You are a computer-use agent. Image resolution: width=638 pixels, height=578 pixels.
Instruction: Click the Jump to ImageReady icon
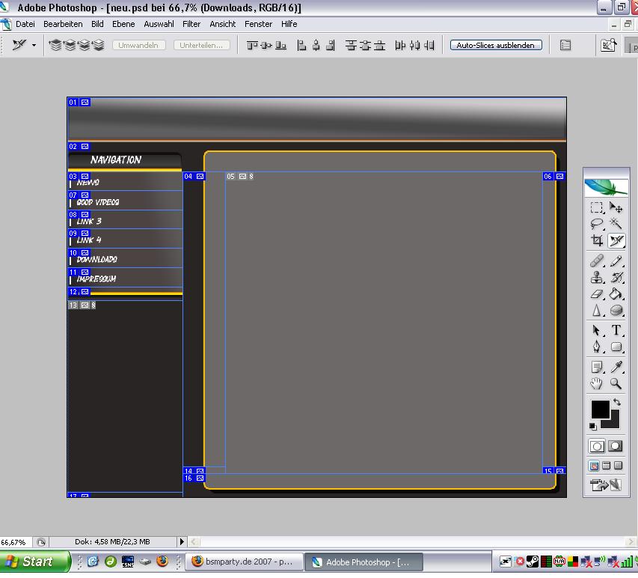click(606, 485)
